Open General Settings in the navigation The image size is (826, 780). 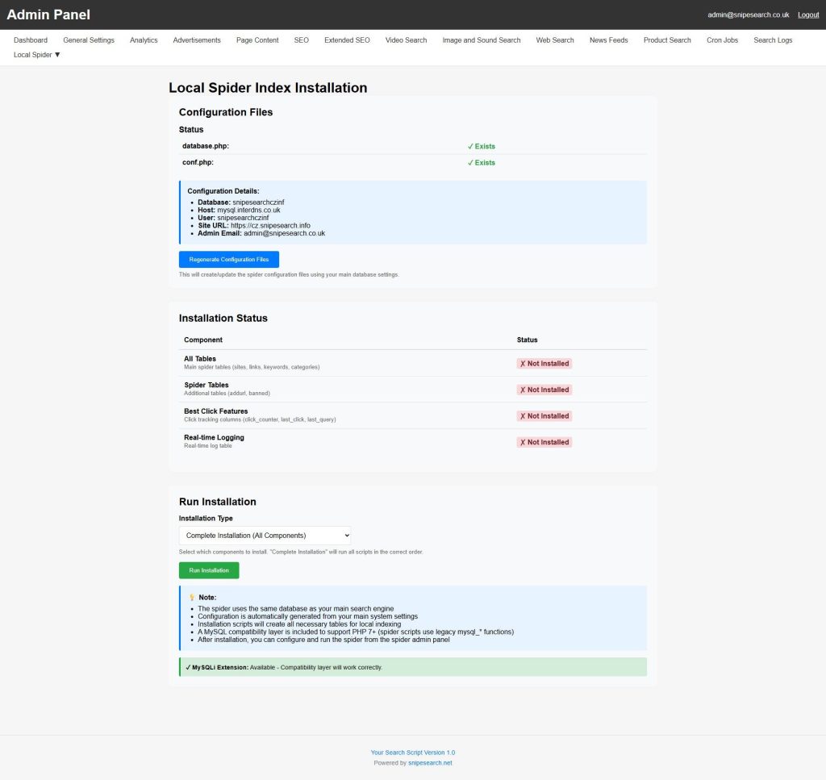89,40
